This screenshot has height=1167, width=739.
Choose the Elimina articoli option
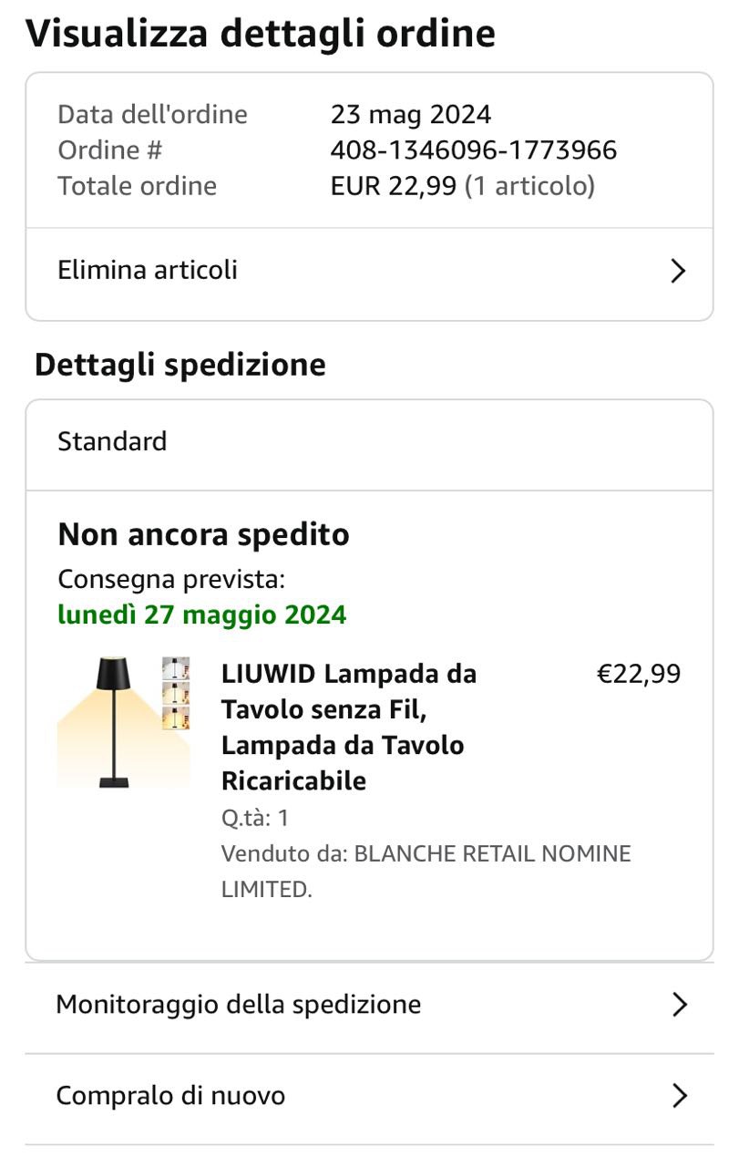coord(148,270)
